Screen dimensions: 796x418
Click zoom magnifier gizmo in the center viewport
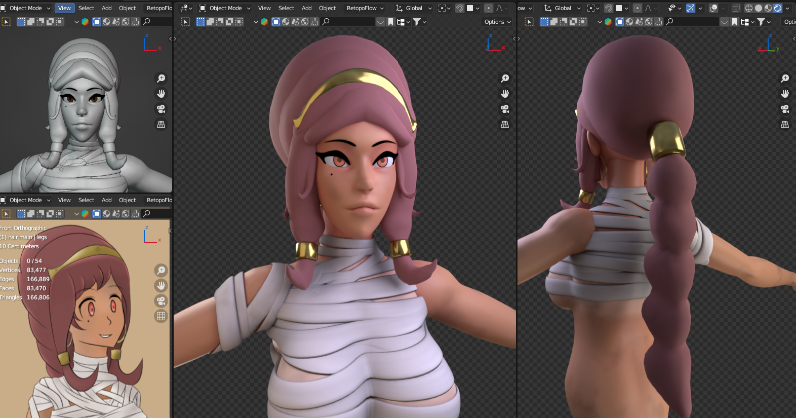click(x=505, y=79)
